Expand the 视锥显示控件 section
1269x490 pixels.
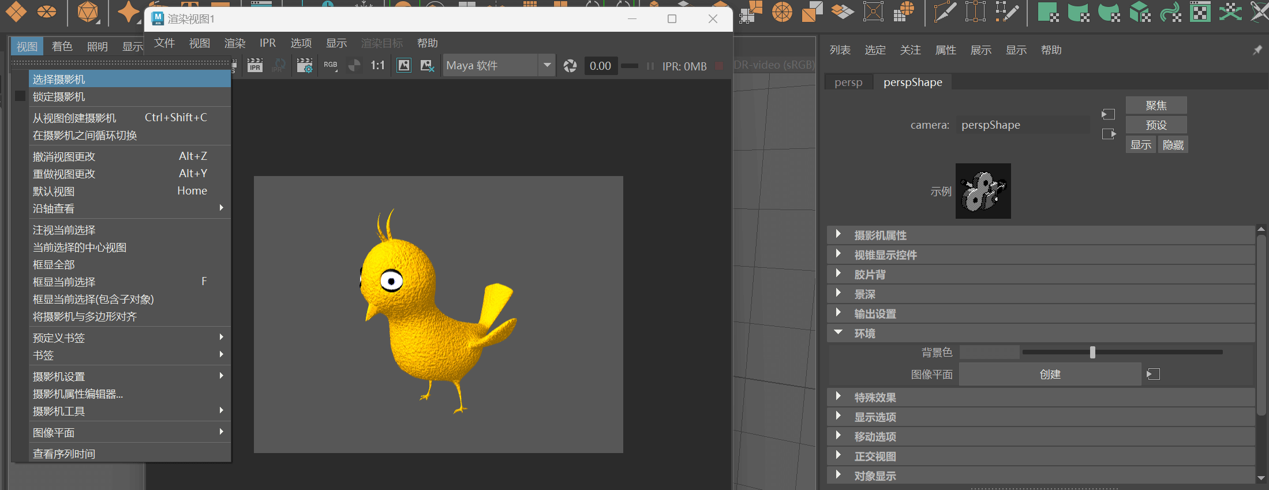[x=1041, y=255]
